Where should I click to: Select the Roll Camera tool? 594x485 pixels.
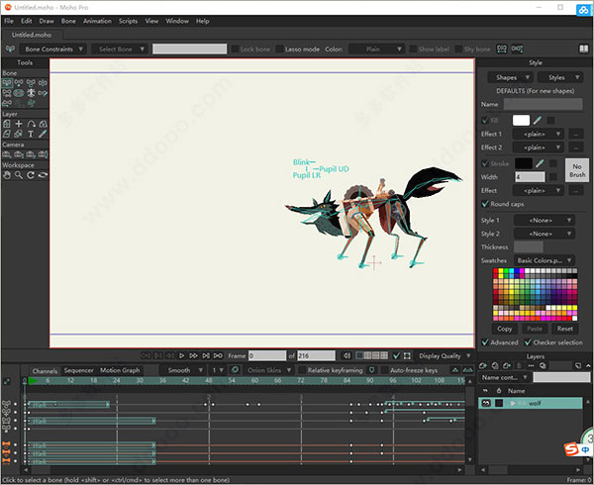pos(31,154)
